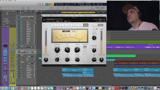The height and width of the screenshot is (90, 160).
Task: Select Auto Gain 0 dB button
Action: click(85, 50)
